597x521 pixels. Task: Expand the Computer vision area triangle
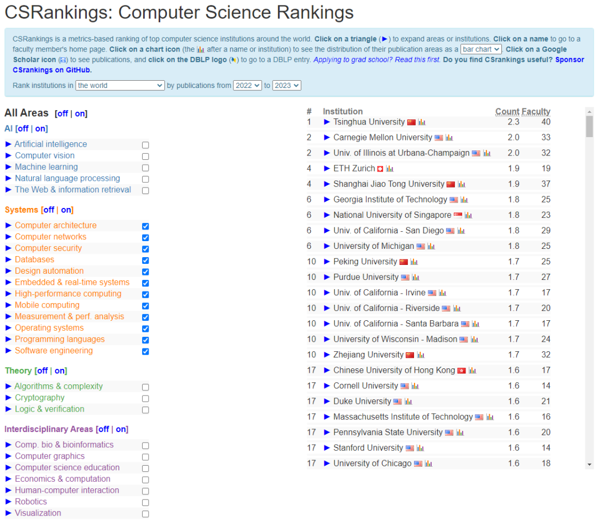[8, 155]
